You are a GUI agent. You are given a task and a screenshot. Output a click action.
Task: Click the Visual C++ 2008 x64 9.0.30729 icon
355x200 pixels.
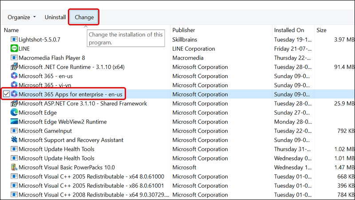click(14, 195)
